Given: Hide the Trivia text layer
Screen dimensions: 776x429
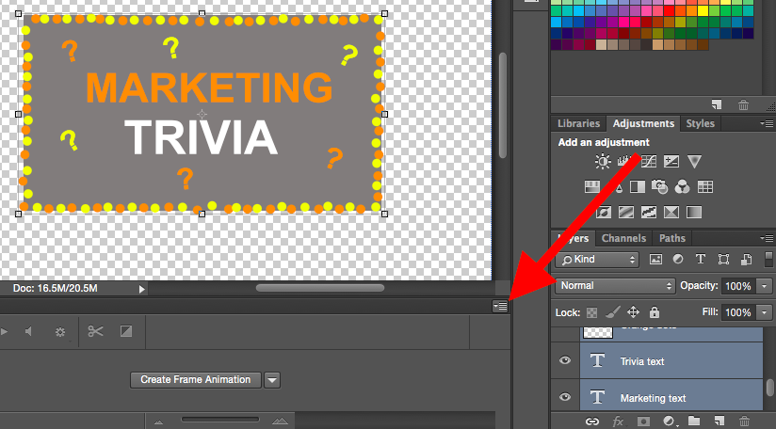Looking at the screenshot, I should click(565, 361).
